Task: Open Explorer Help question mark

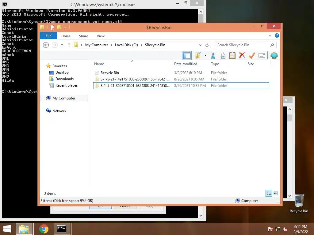Action: tap(277, 35)
